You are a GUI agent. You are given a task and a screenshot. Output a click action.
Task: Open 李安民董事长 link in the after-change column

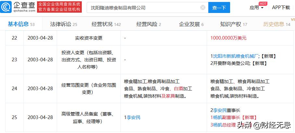(220, 110)
